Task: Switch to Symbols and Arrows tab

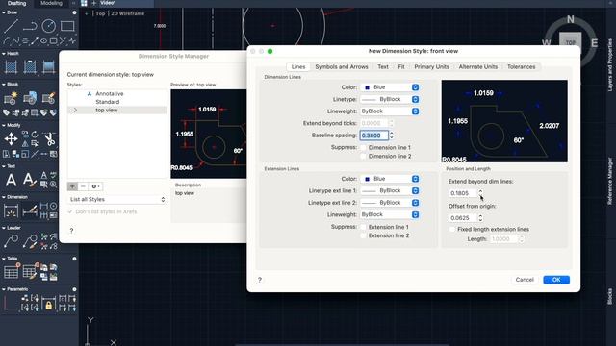Action: click(342, 66)
